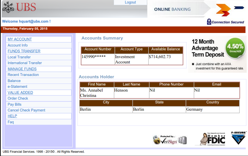The height and width of the screenshot is (156, 248).
Task: Click the 12 Month Advantage Term Deposit ad
Action: (217, 54)
